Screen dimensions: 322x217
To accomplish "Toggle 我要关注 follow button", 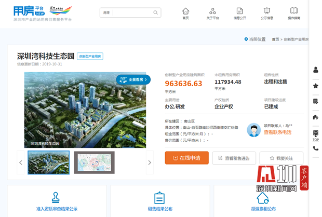I will (281, 158).
